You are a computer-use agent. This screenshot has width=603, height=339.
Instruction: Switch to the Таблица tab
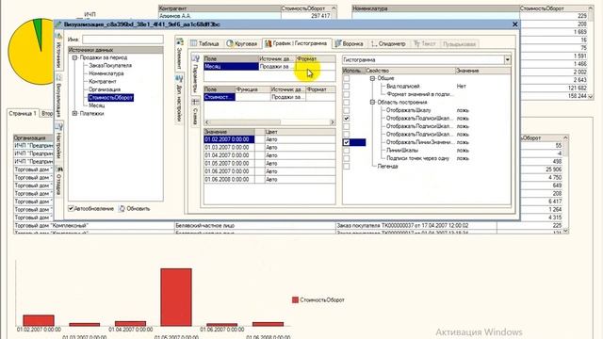click(205, 43)
